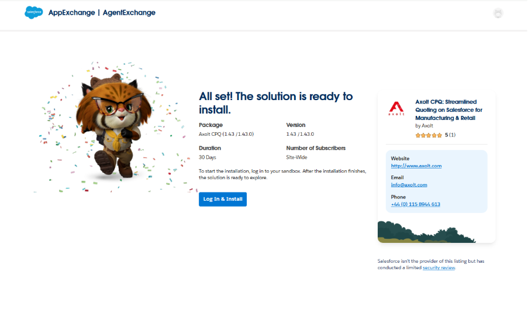This screenshot has width=528, height=309.
Task: Open the www.axolt.com website link
Action: point(416,166)
